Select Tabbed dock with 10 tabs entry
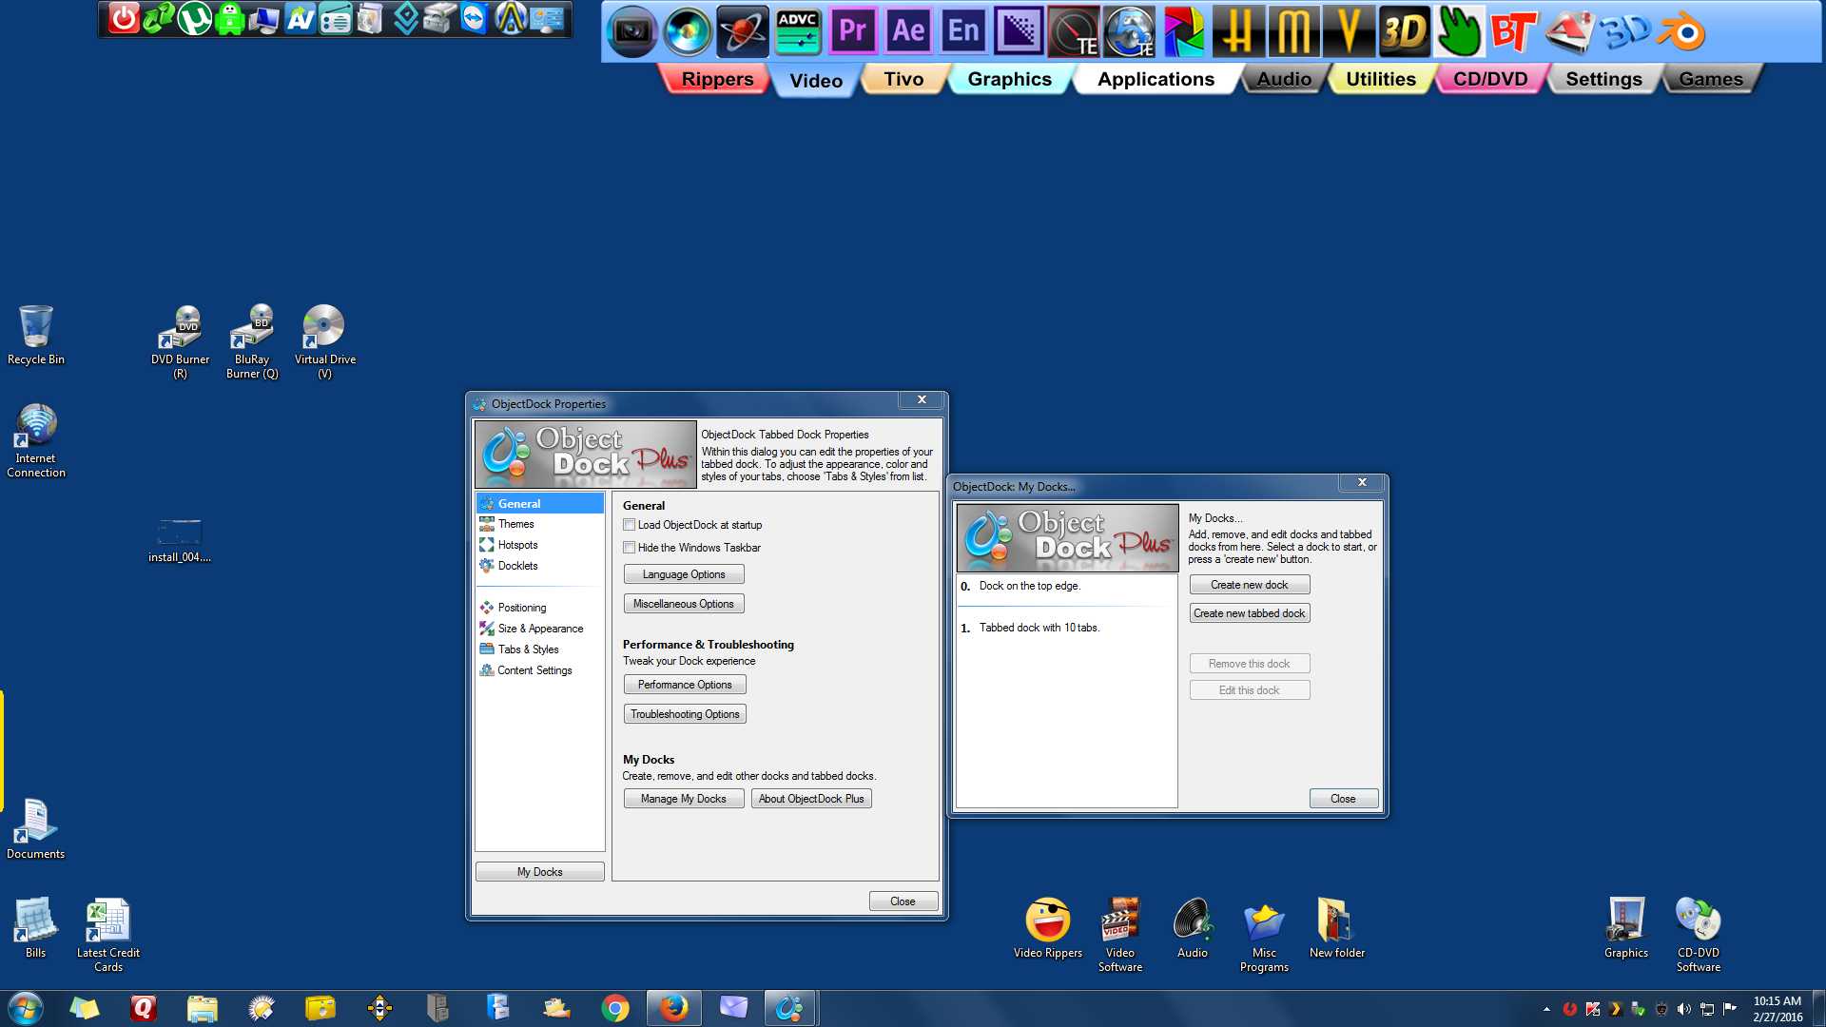1826x1027 pixels. (1039, 628)
